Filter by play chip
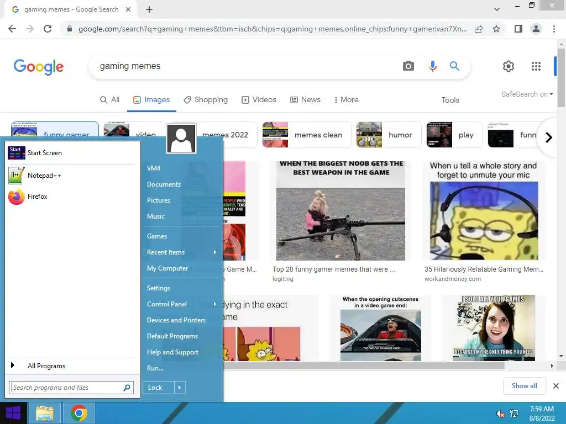566x424 pixels. pos(454,135)
